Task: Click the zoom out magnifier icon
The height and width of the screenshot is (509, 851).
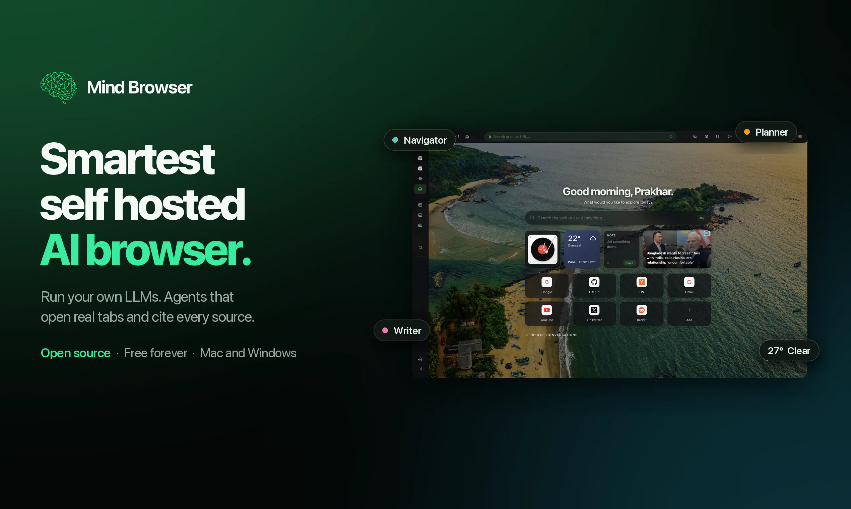Action: coord(695,137)
